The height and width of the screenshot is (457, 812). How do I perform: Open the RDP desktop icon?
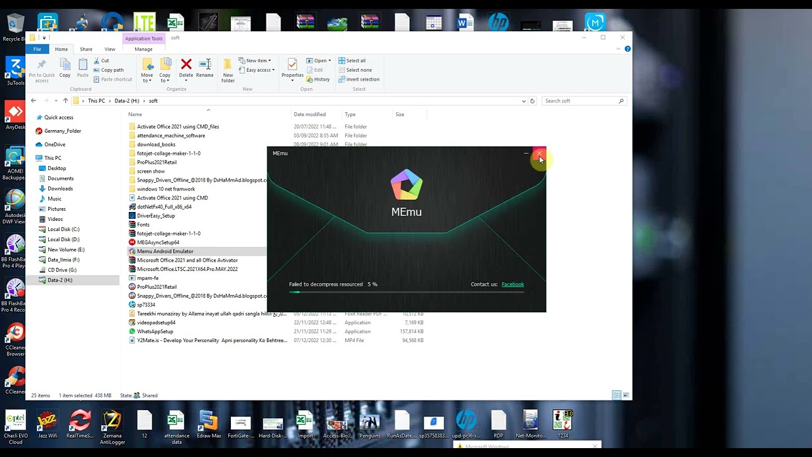point(499,425)
